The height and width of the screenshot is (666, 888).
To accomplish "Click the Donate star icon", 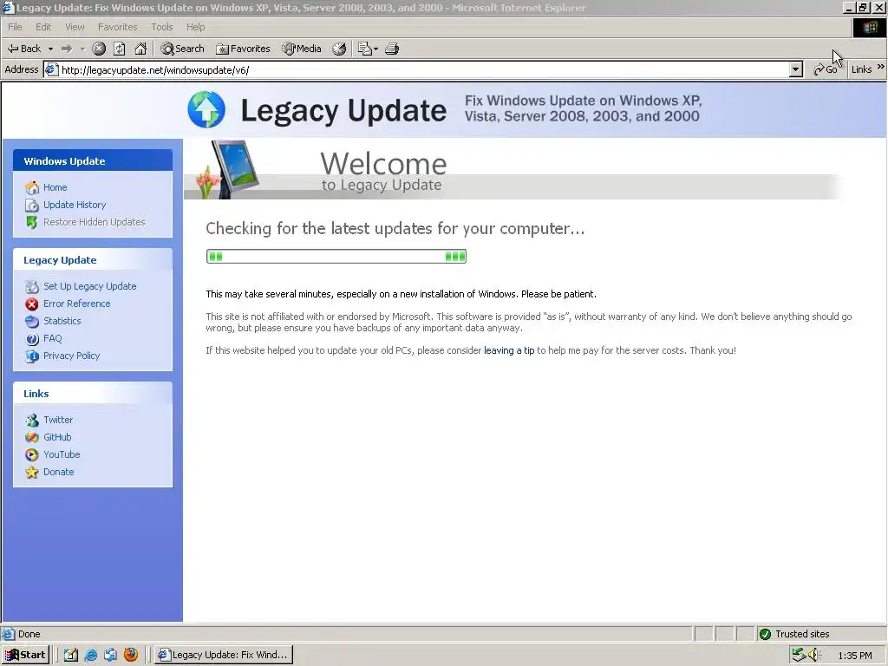I will 32,473.
